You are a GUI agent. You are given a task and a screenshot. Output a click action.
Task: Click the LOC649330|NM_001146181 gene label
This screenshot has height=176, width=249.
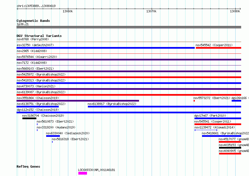tap(97, 170)
